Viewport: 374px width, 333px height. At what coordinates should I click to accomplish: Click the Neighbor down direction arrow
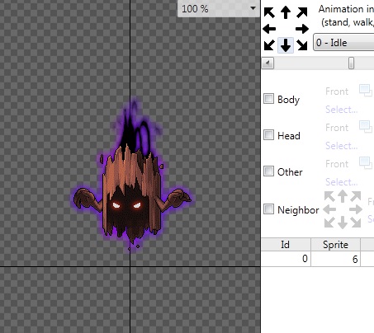[x=343, y=223]
